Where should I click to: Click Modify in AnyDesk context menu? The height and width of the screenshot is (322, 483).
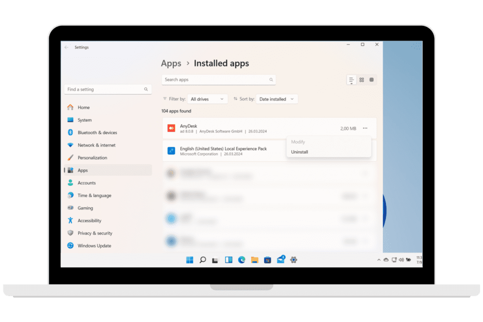click(328, 142)
